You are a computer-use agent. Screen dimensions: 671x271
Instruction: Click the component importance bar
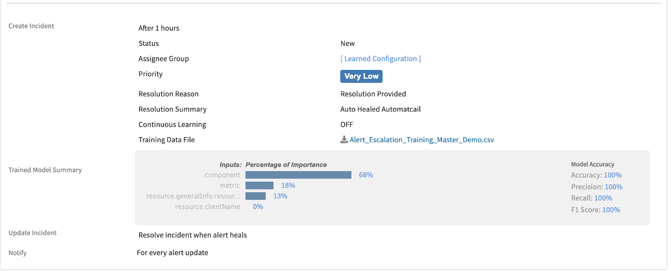click(x=298, y=175)
